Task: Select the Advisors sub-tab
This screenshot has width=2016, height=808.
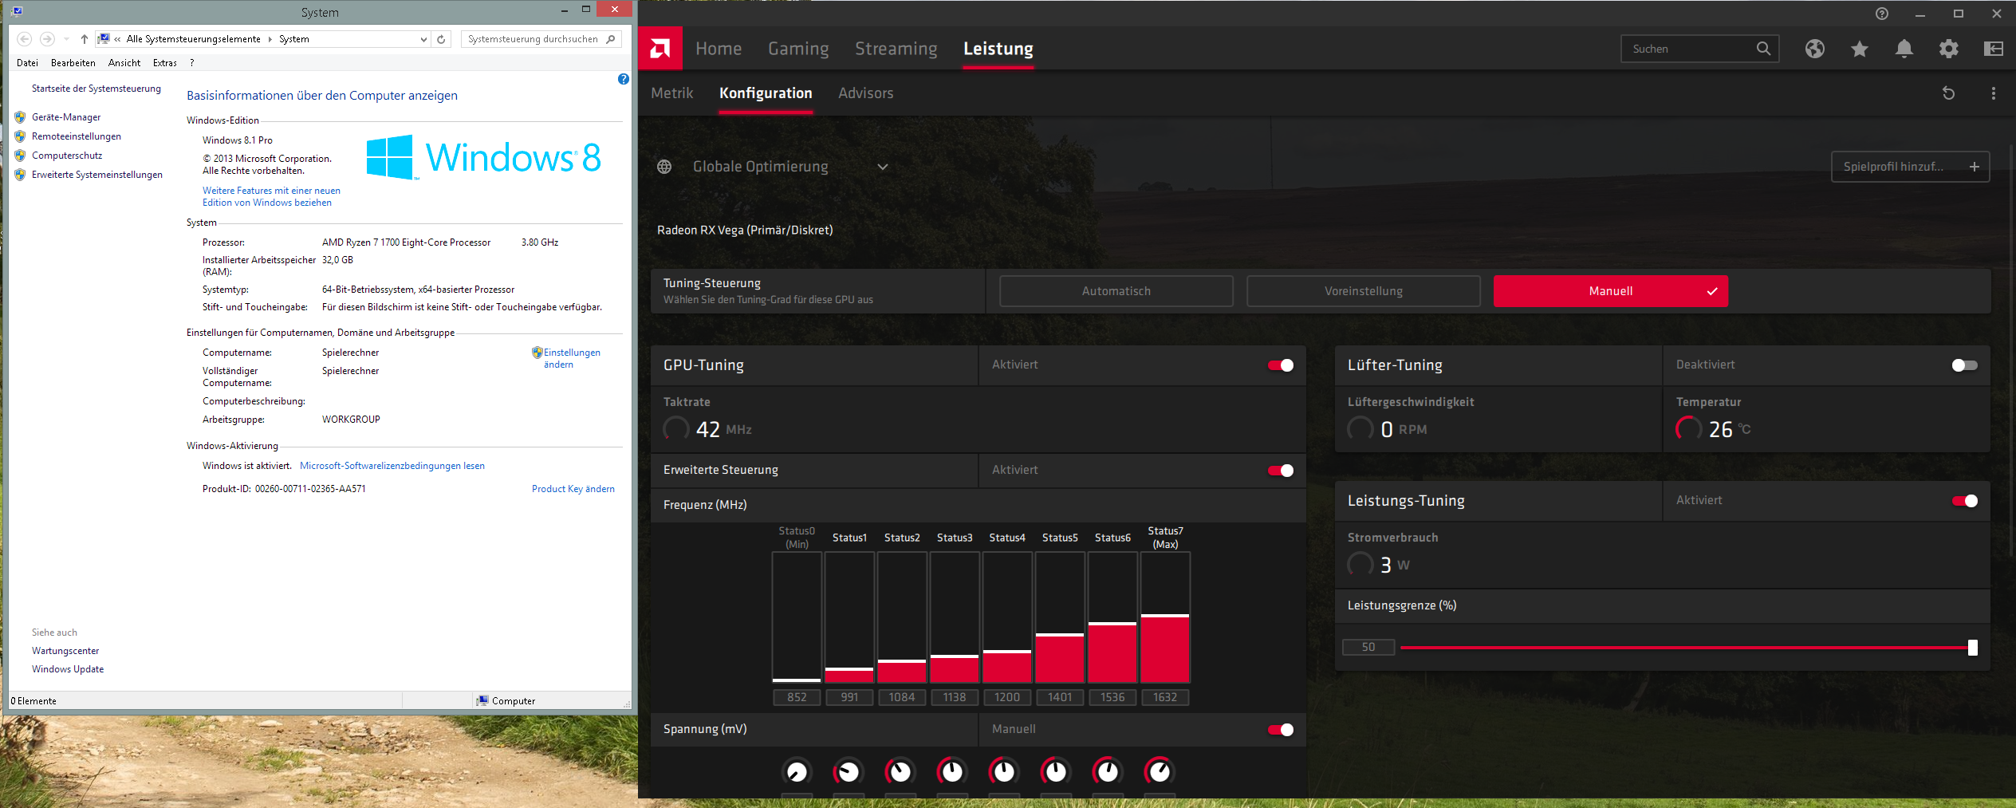Action: pyautogui.click(x=866, y=93)
